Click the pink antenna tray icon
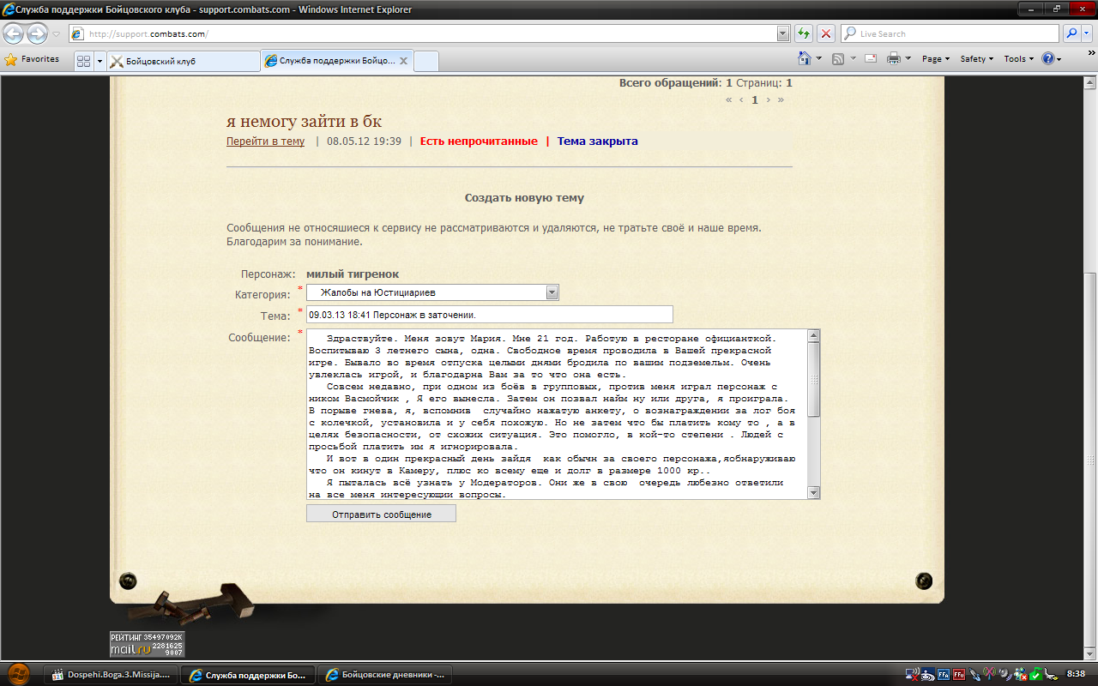Image resolution: width=1098 pixels, height=686 pixels. click(990, 674)
